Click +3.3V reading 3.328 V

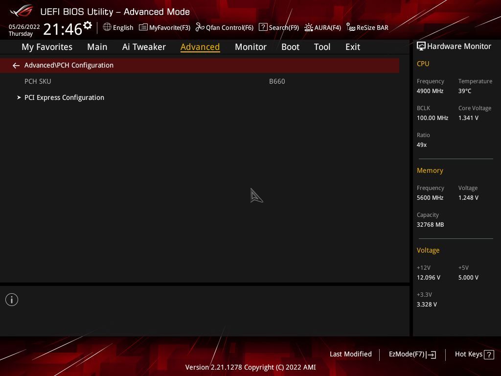[427, 304]
